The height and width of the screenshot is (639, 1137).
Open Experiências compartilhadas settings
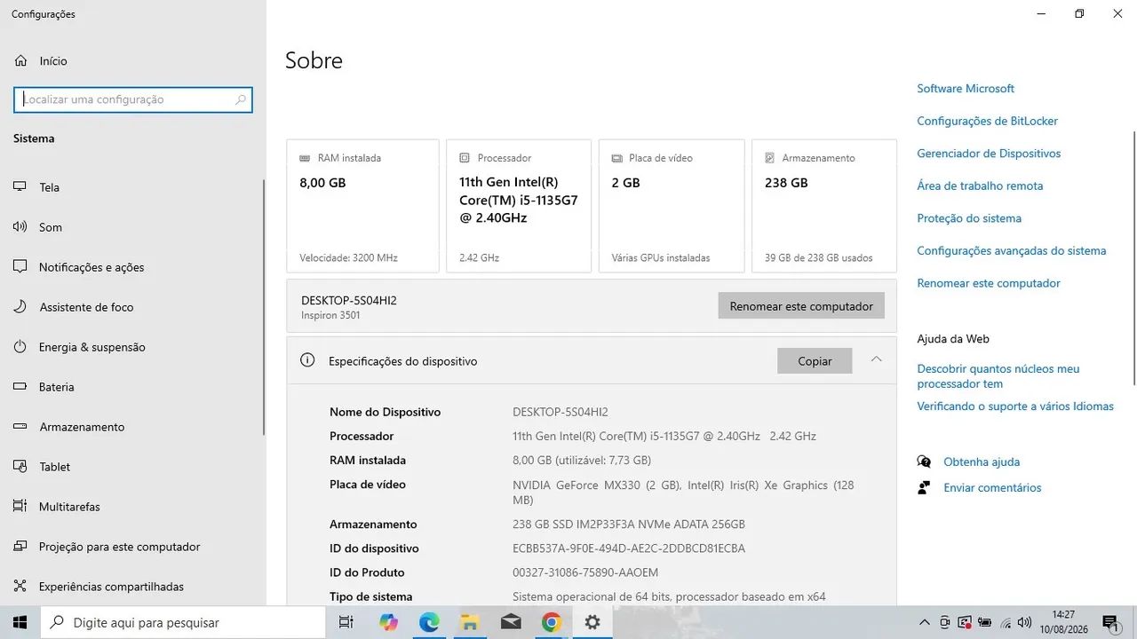coord(99,587)
